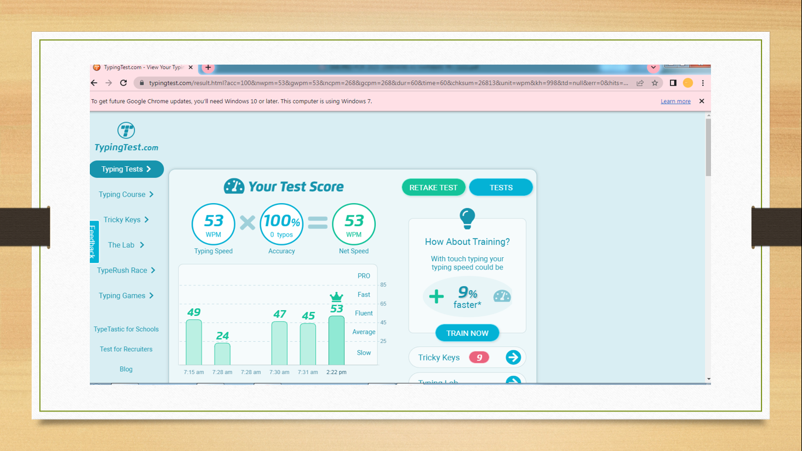Click the gauge icon next to 9% faster
Viewport: 802px width, 451px height.
coord(502,296)
